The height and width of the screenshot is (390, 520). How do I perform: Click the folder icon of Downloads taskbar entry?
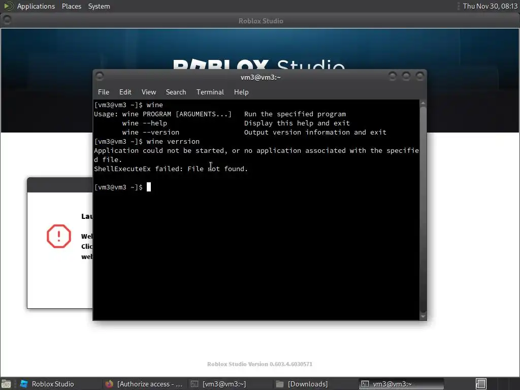pos(280,384)
